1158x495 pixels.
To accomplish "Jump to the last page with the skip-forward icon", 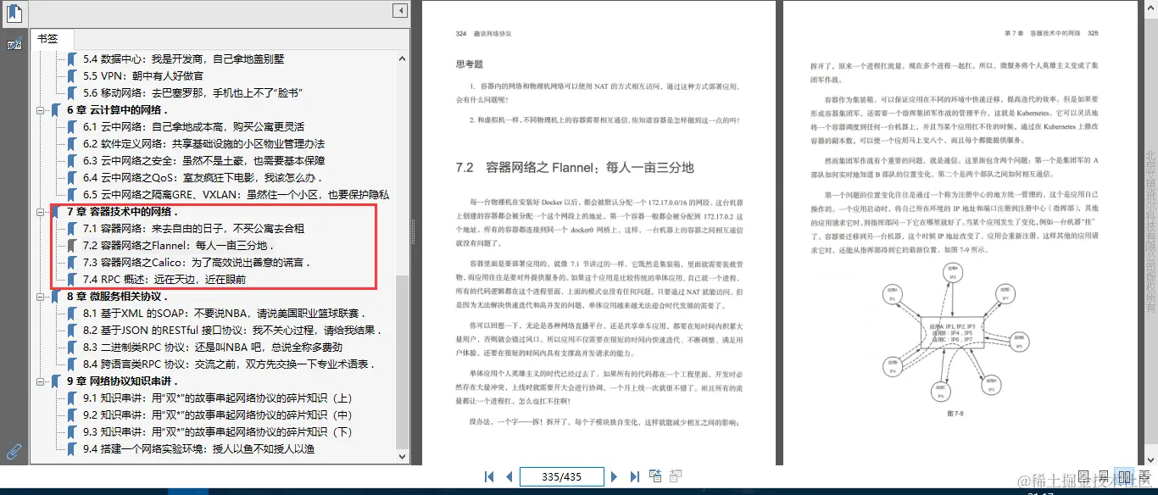I will pyautogui.click(x=633, y=476).
